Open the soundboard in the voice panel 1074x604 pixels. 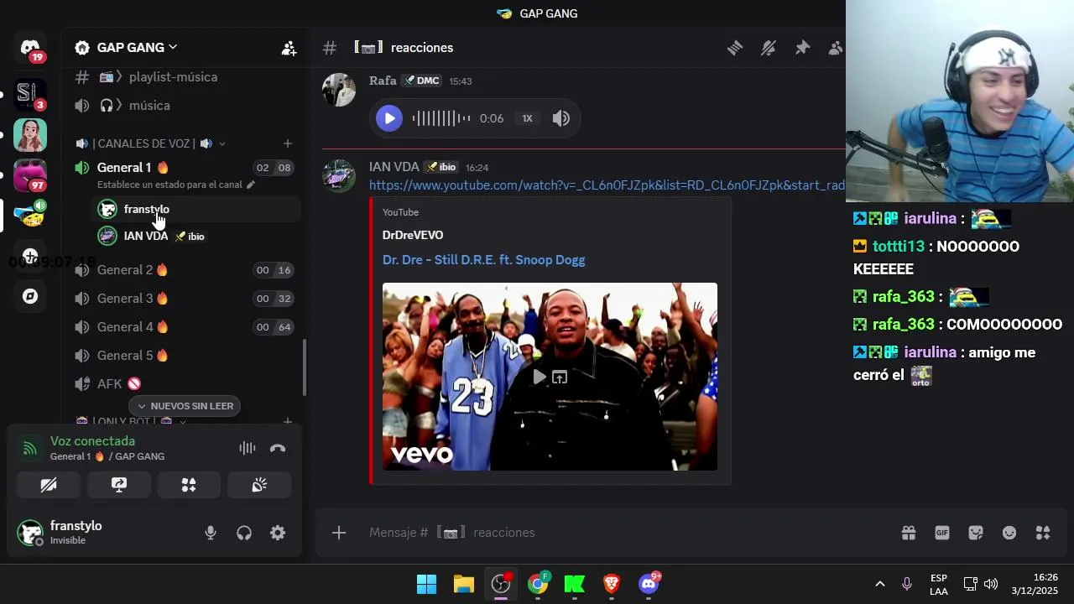(x=259, y=485)
